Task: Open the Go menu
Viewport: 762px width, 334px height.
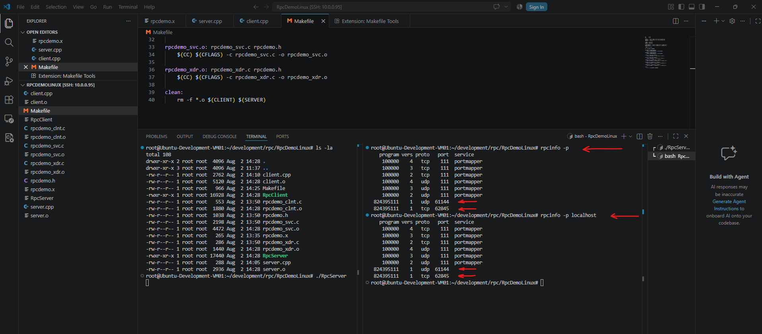Action: (x=93, y=7)
